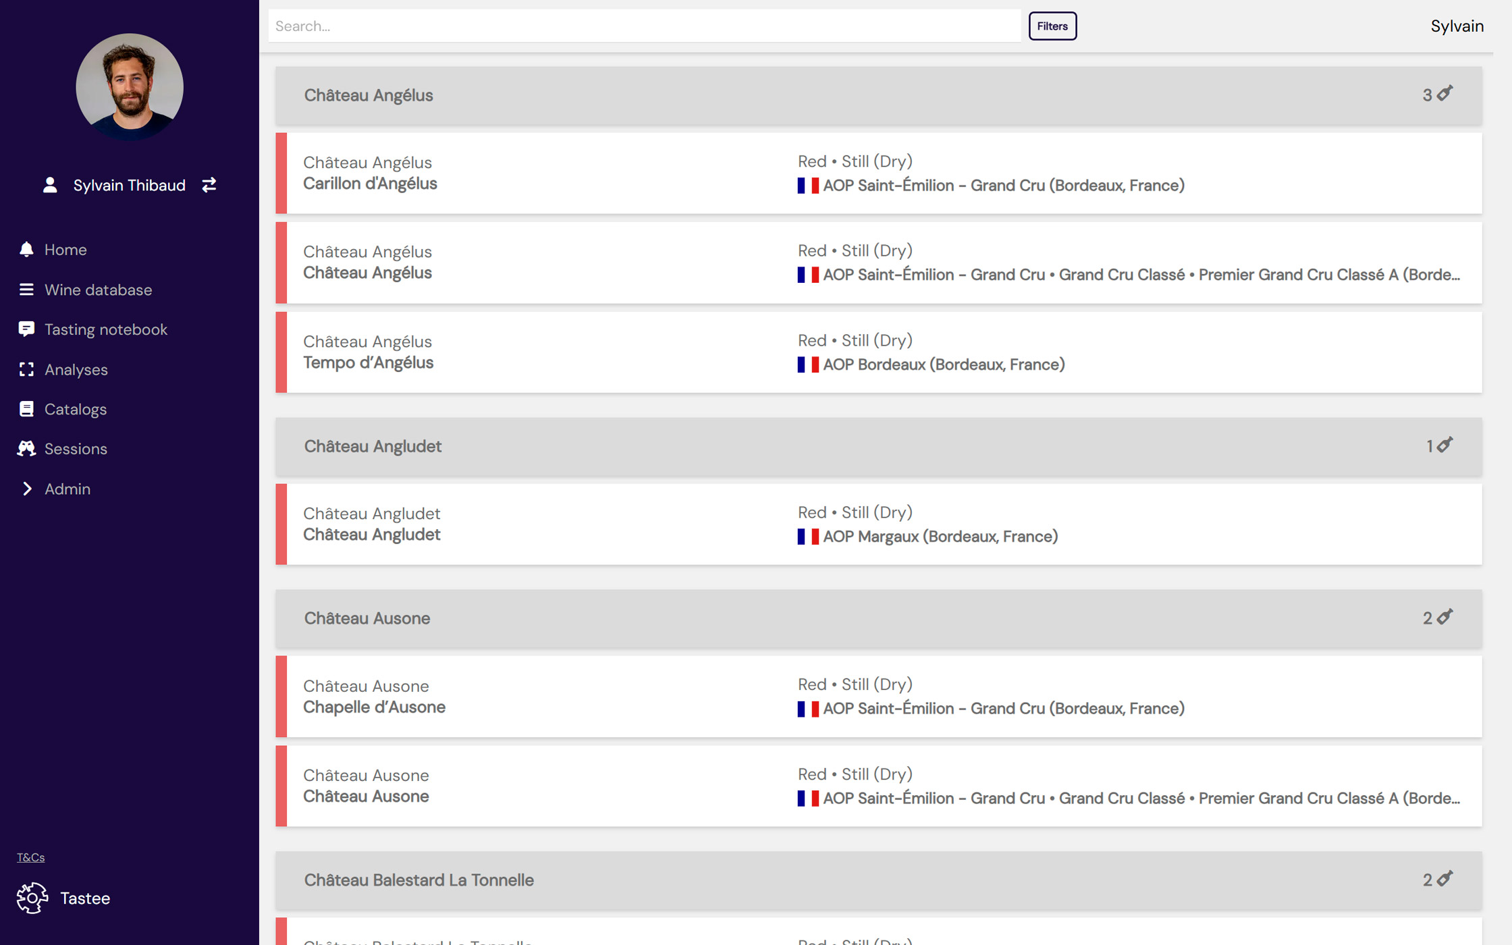Click the Tasting notebook comment icon
Image resolution: width=1512 pixels, height=945 pixels.
(x=26, y=329)
